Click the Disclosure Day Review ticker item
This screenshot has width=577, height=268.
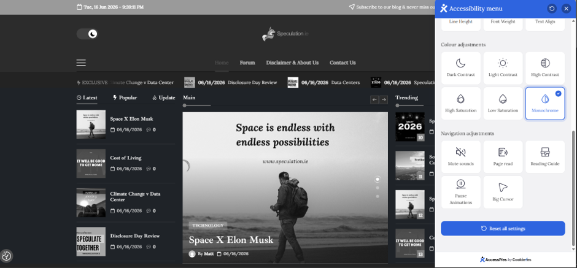(x=252, y=82)
